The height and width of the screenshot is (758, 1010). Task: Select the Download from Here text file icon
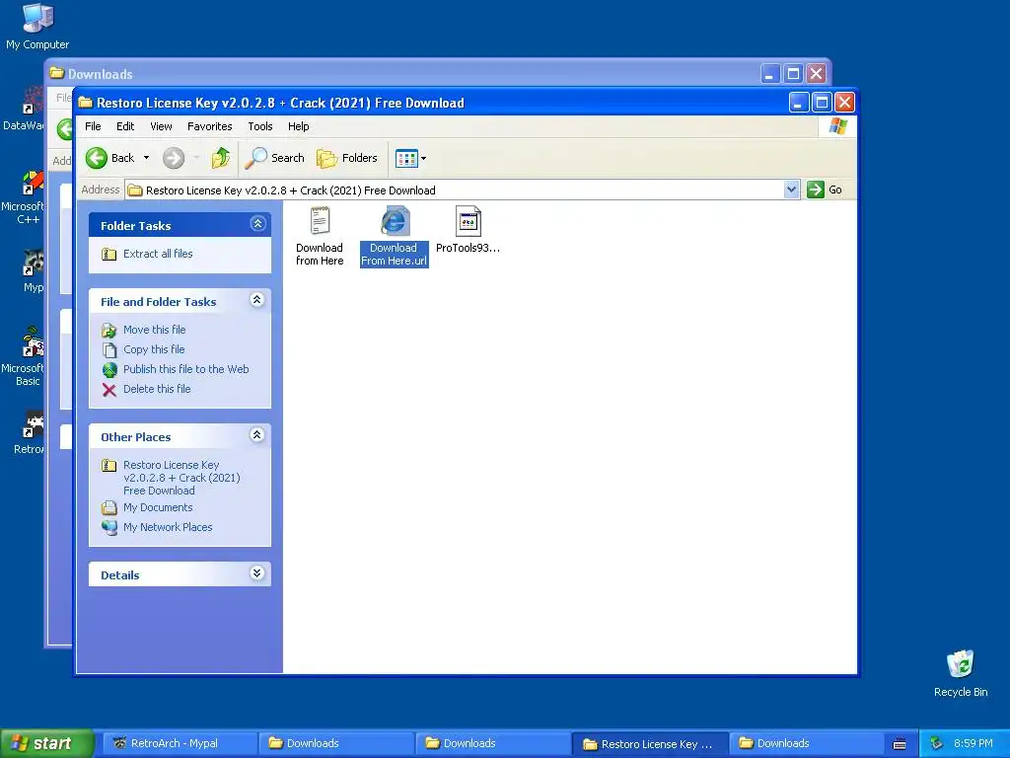coord(320,221)
